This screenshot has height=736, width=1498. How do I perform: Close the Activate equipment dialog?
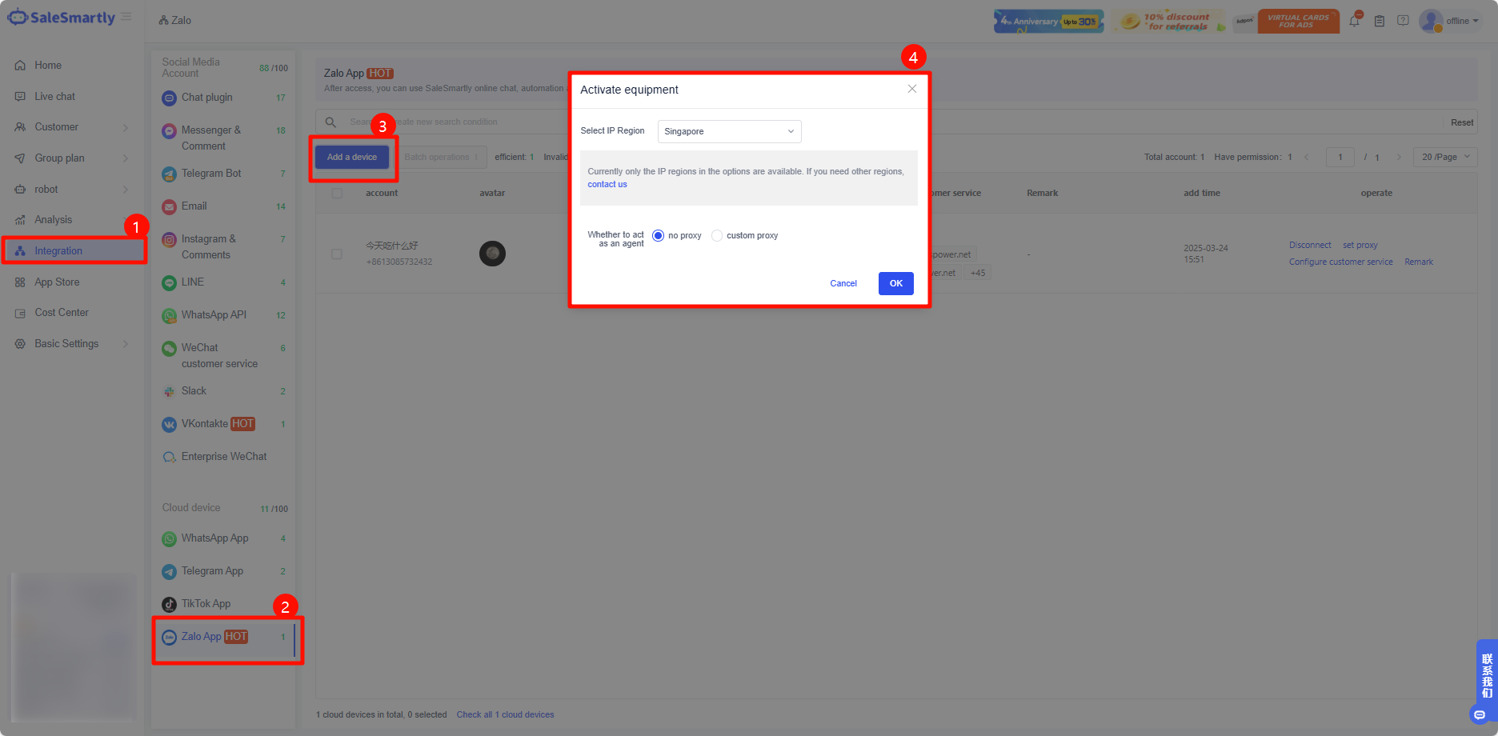click(912, 89)
